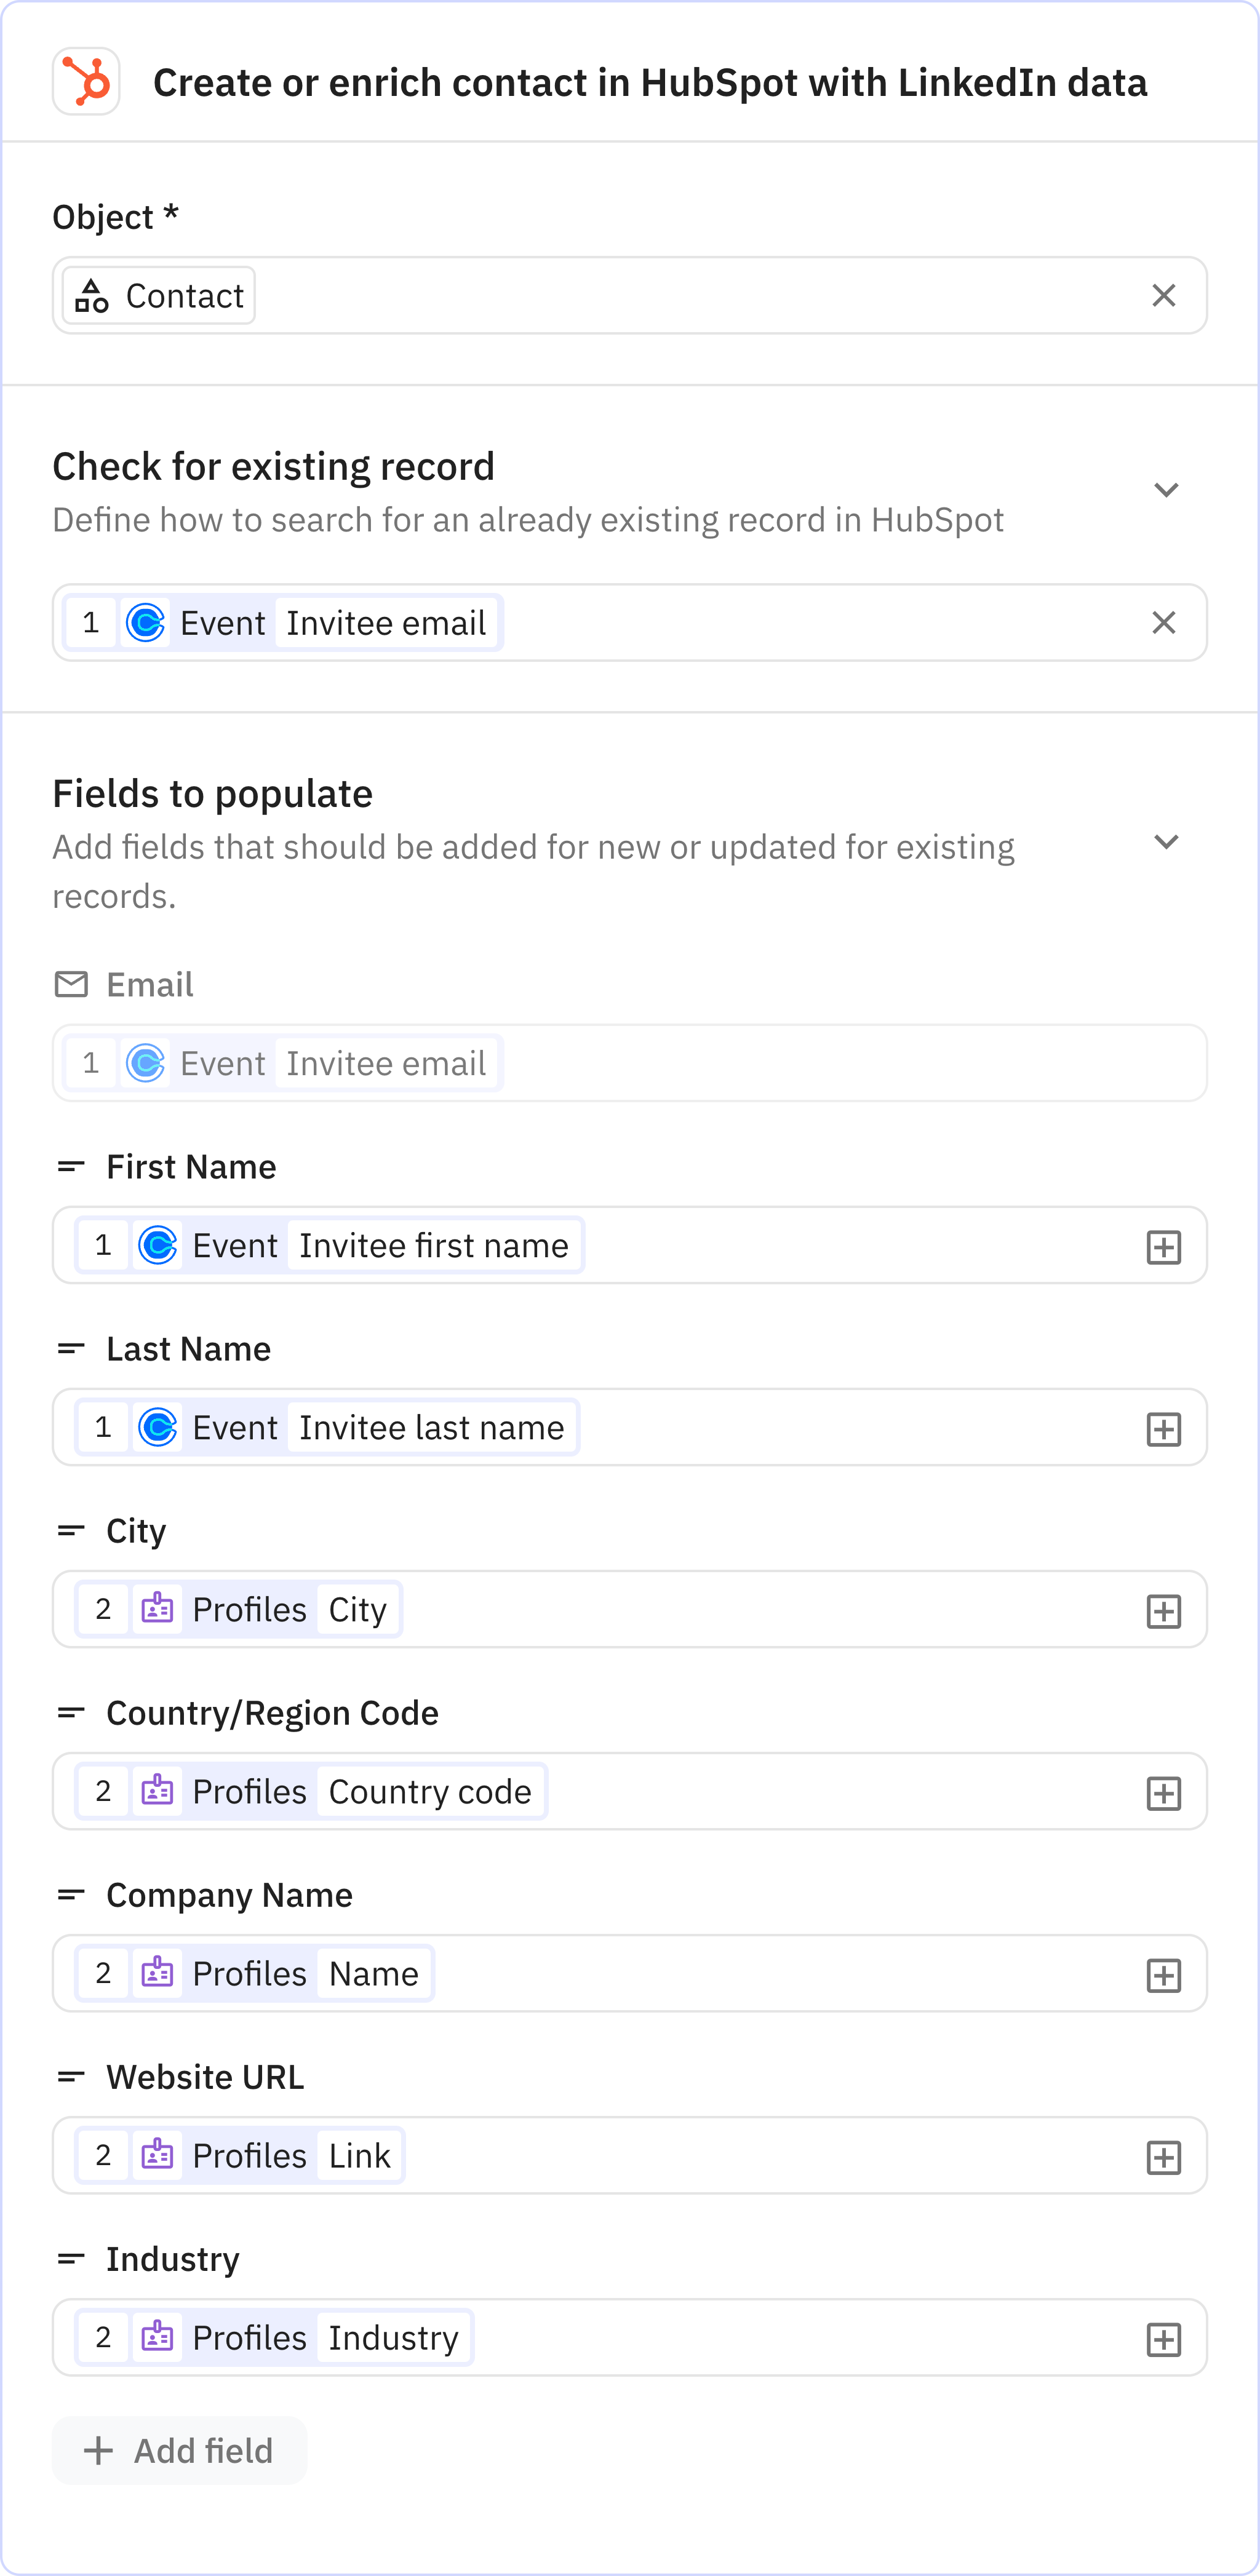Click the text-type icon beside First Name

coord(71,1167)
